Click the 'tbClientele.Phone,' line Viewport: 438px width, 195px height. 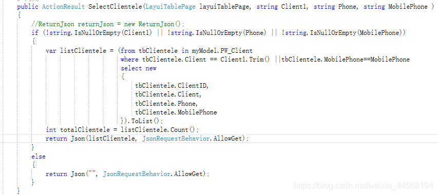click(x=166, y=104)
